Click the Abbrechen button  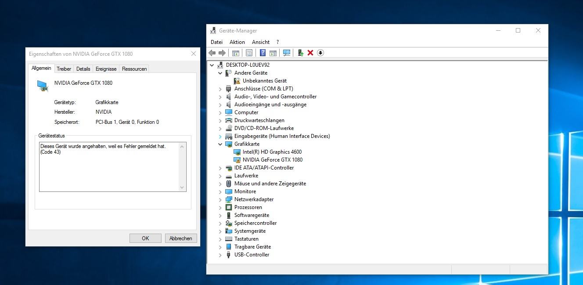[181, 238]
